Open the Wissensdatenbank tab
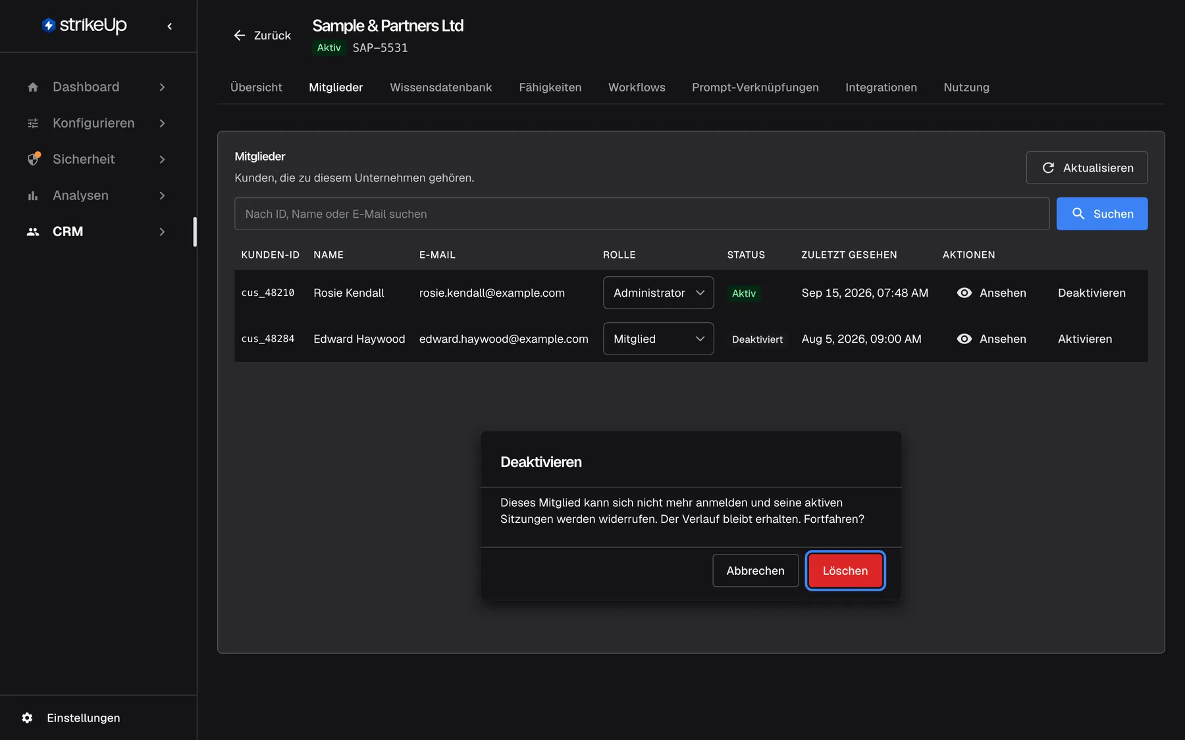Viewport: 1185px width, 740px height. (x=441, y=87)
